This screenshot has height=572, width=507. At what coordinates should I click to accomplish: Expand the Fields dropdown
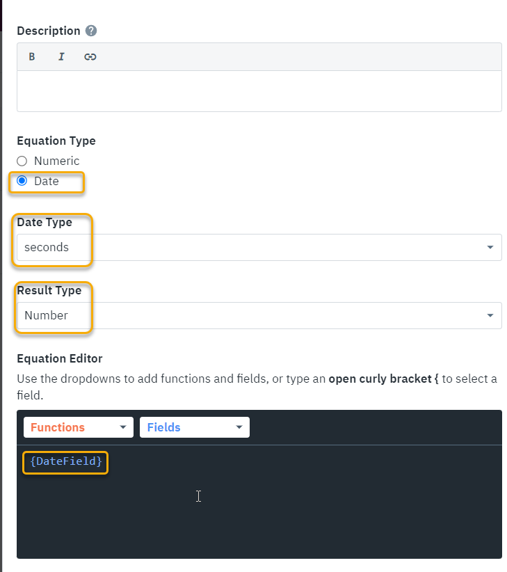pos(194,427)
